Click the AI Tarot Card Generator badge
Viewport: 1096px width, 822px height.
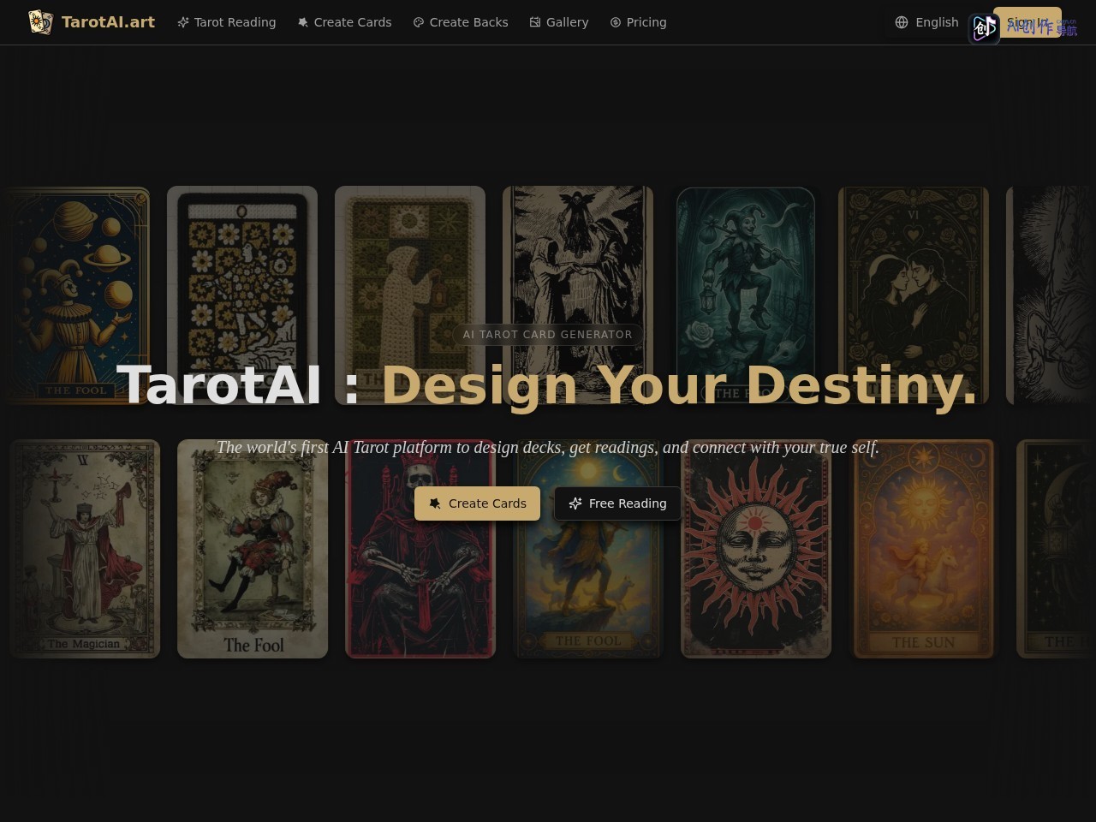(548, 335)
